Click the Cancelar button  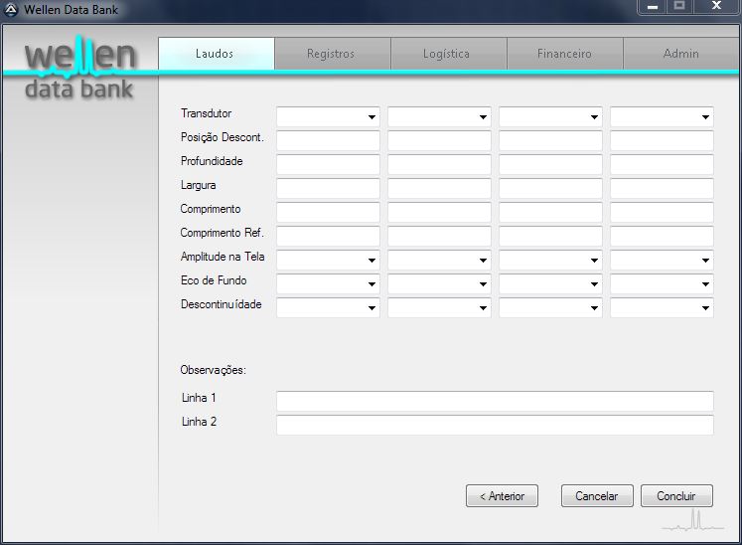(597, 495)
